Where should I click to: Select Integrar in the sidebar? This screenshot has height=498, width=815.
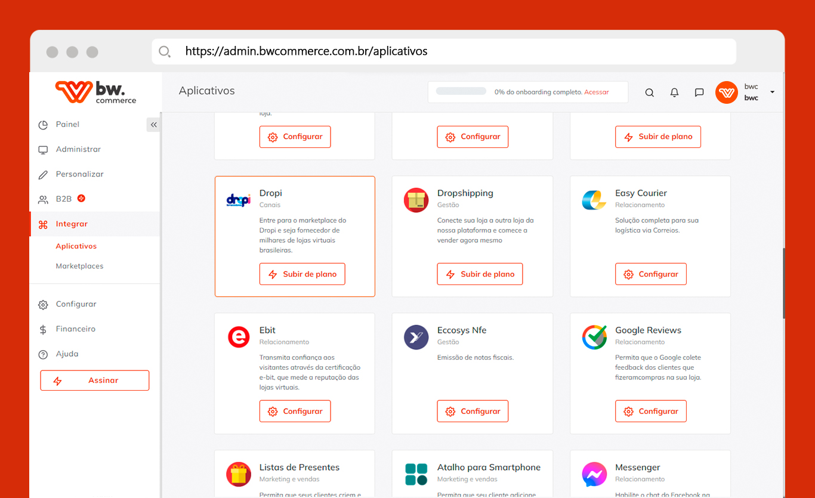pyautogui.click(x=95, y=224)
